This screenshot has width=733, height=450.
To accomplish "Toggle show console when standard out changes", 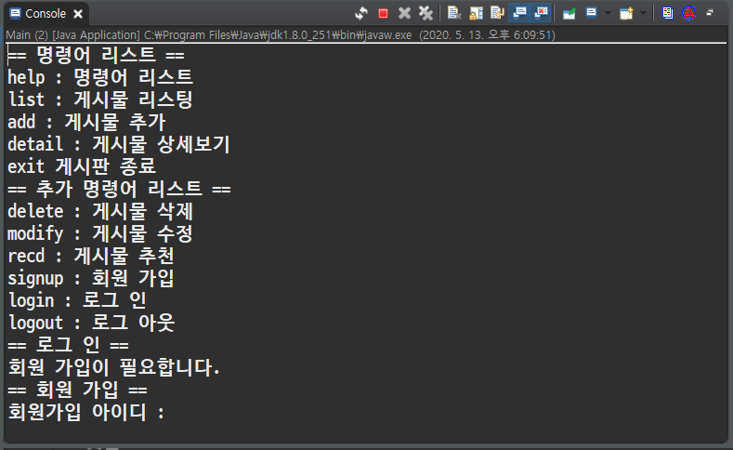I will click(x=519, y=13).
